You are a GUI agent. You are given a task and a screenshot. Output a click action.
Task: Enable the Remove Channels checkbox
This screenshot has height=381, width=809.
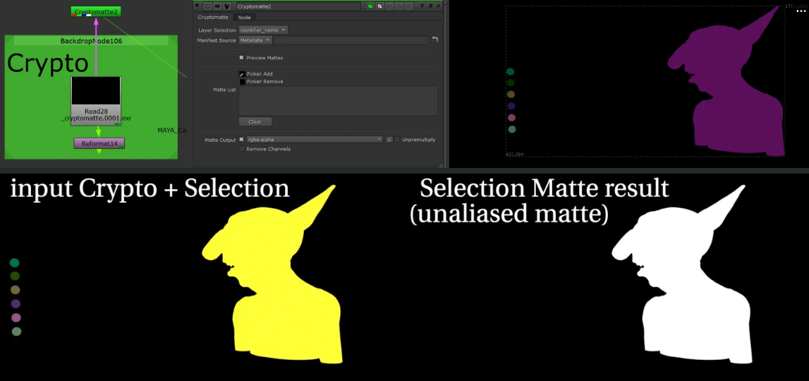click(241, 149)
